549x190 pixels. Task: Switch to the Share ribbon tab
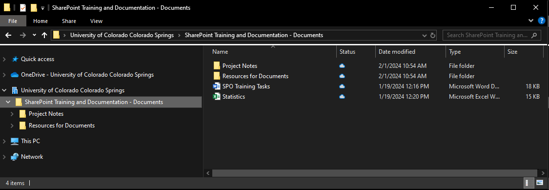point(69,21)
